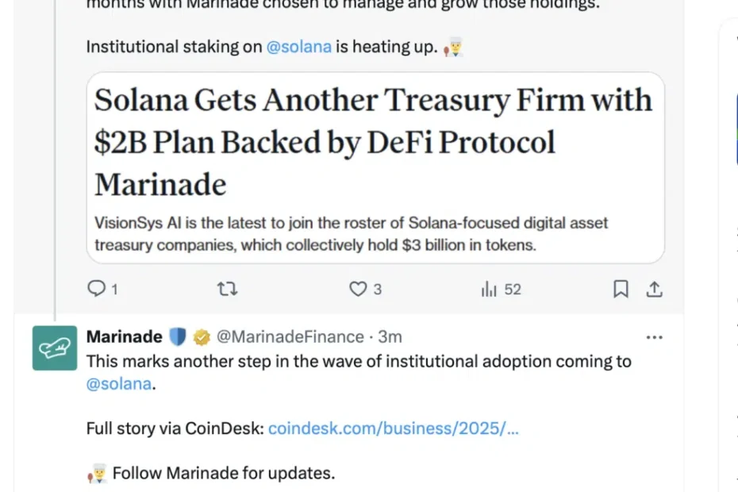Click "Follow Marinade for updates" text
Viewport: 738px width, 492px height.
click(223, 474)
